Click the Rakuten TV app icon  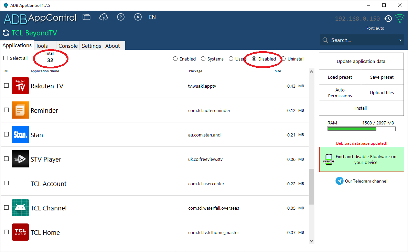pyautogui.click(x=20, y=86)
